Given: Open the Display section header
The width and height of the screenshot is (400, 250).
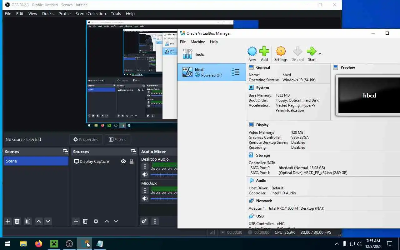Looking at the screenshot, I should tap(262, 125).
